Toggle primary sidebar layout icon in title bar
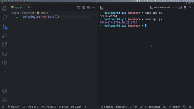Image resolution: width=194 pixels, height=109 pixels. [187, 3]
